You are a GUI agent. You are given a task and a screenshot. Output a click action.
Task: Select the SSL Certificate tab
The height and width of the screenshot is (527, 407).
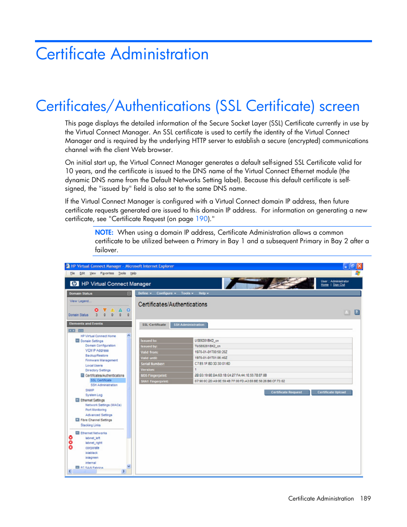[154, 325]
